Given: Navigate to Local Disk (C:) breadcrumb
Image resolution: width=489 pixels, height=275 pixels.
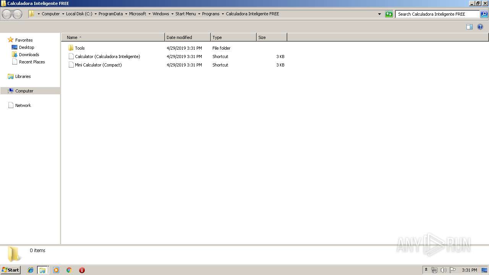Looking at the screenshot, I should (x=79, y=14).
